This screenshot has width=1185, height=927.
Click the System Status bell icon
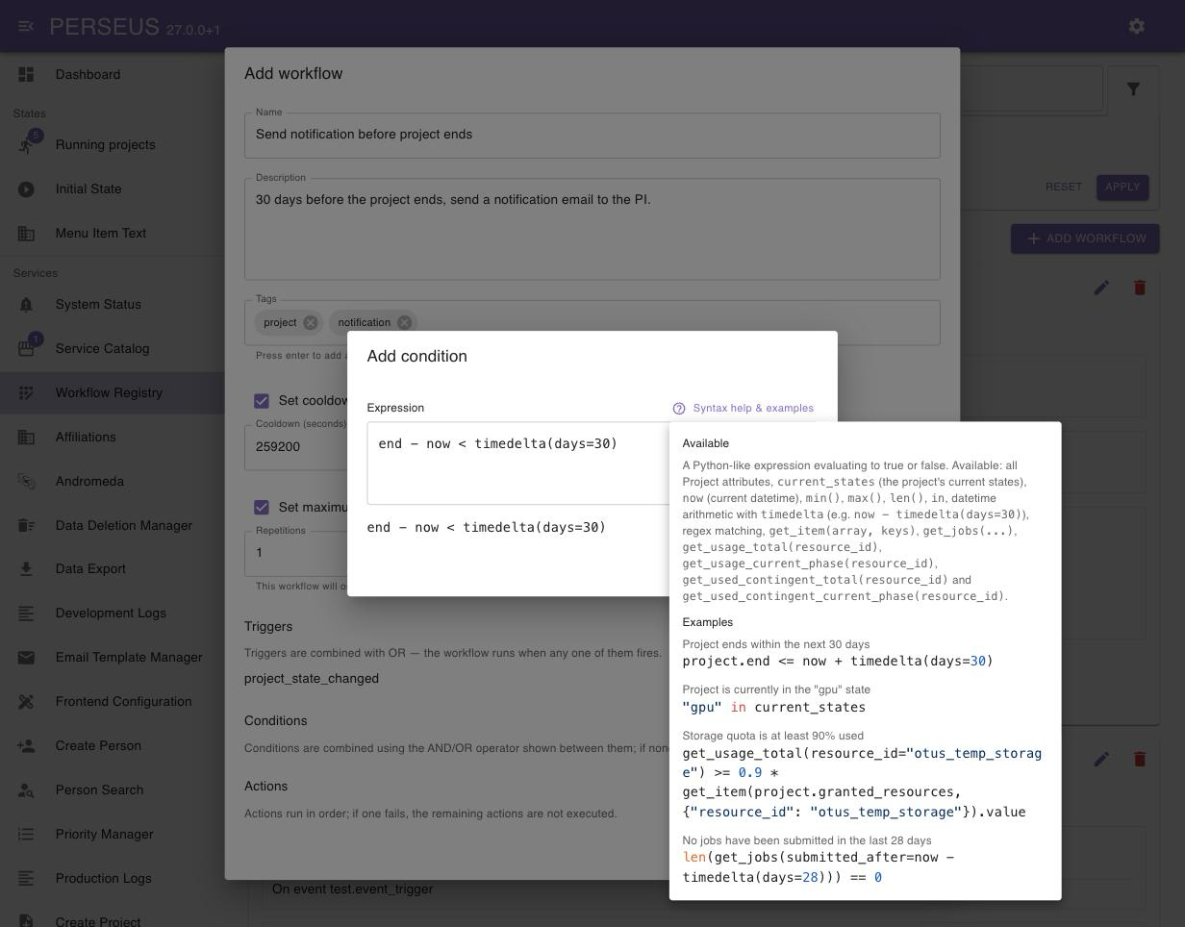[26, 305]
